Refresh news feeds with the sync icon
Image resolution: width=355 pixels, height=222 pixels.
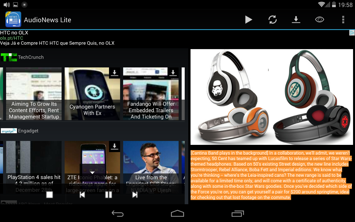click(x=273, y=20)
